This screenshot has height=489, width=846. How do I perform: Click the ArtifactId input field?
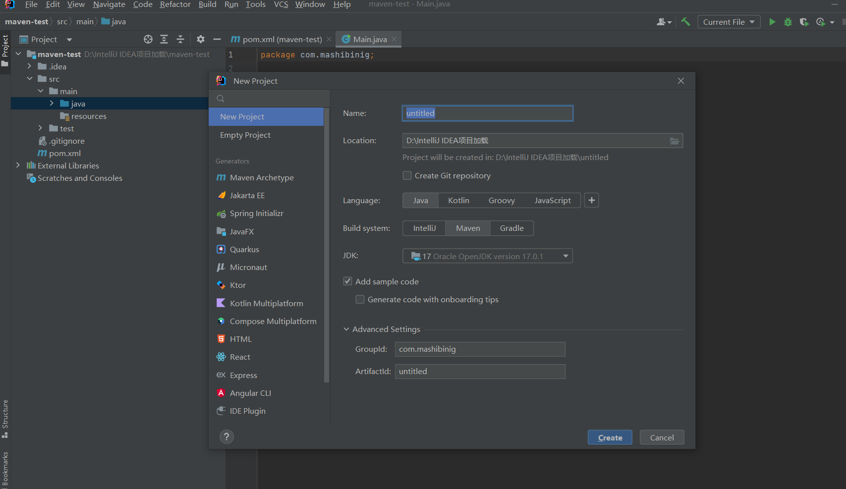coord(480,372)
